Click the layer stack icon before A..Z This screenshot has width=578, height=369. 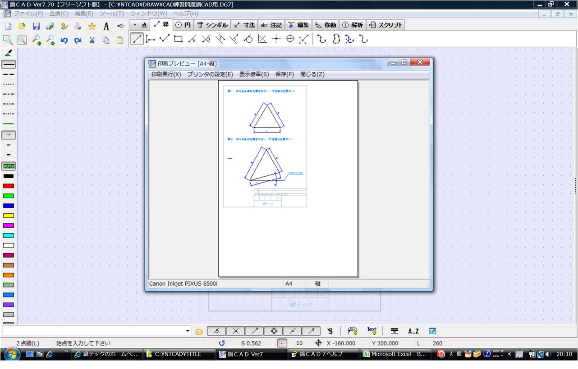pyautogui.click(x=394, y=331)
